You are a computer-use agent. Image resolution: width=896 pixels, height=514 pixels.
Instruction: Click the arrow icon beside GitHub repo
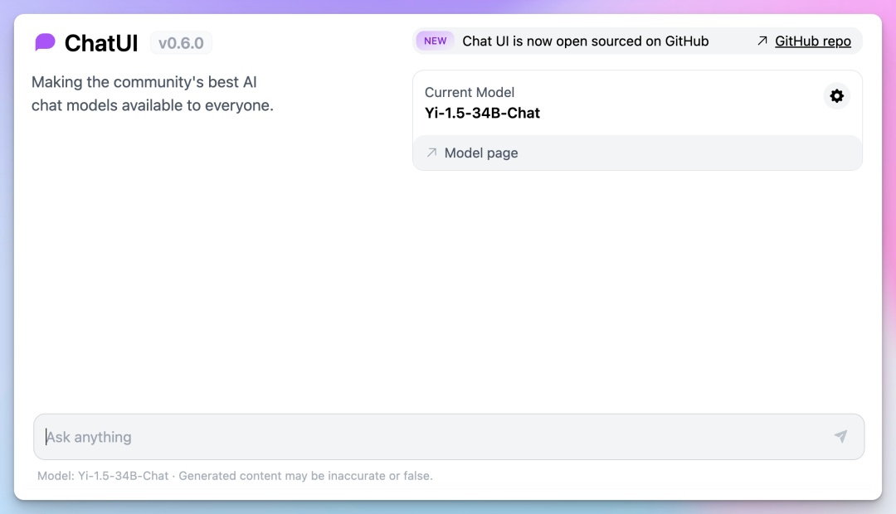point(762,41)
